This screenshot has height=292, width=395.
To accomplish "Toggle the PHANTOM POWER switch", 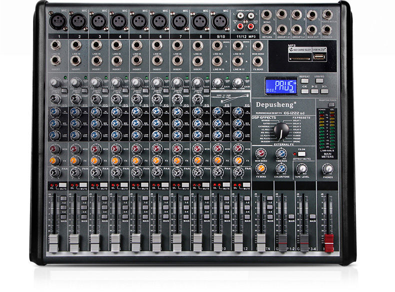I will click(332, 105).
